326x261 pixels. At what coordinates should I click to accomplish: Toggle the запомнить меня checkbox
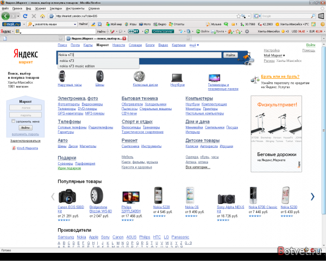point(13,121)
